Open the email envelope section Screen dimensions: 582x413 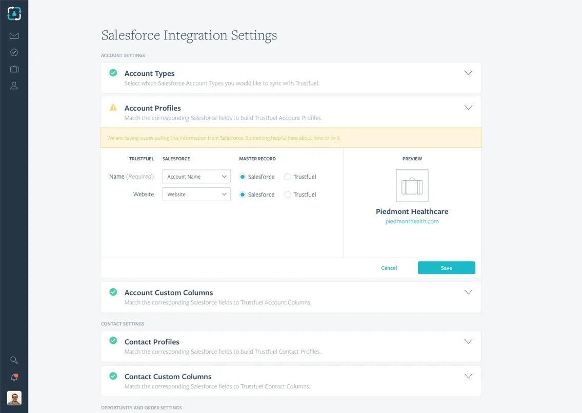pyautogui.click(x=14, y=36)
